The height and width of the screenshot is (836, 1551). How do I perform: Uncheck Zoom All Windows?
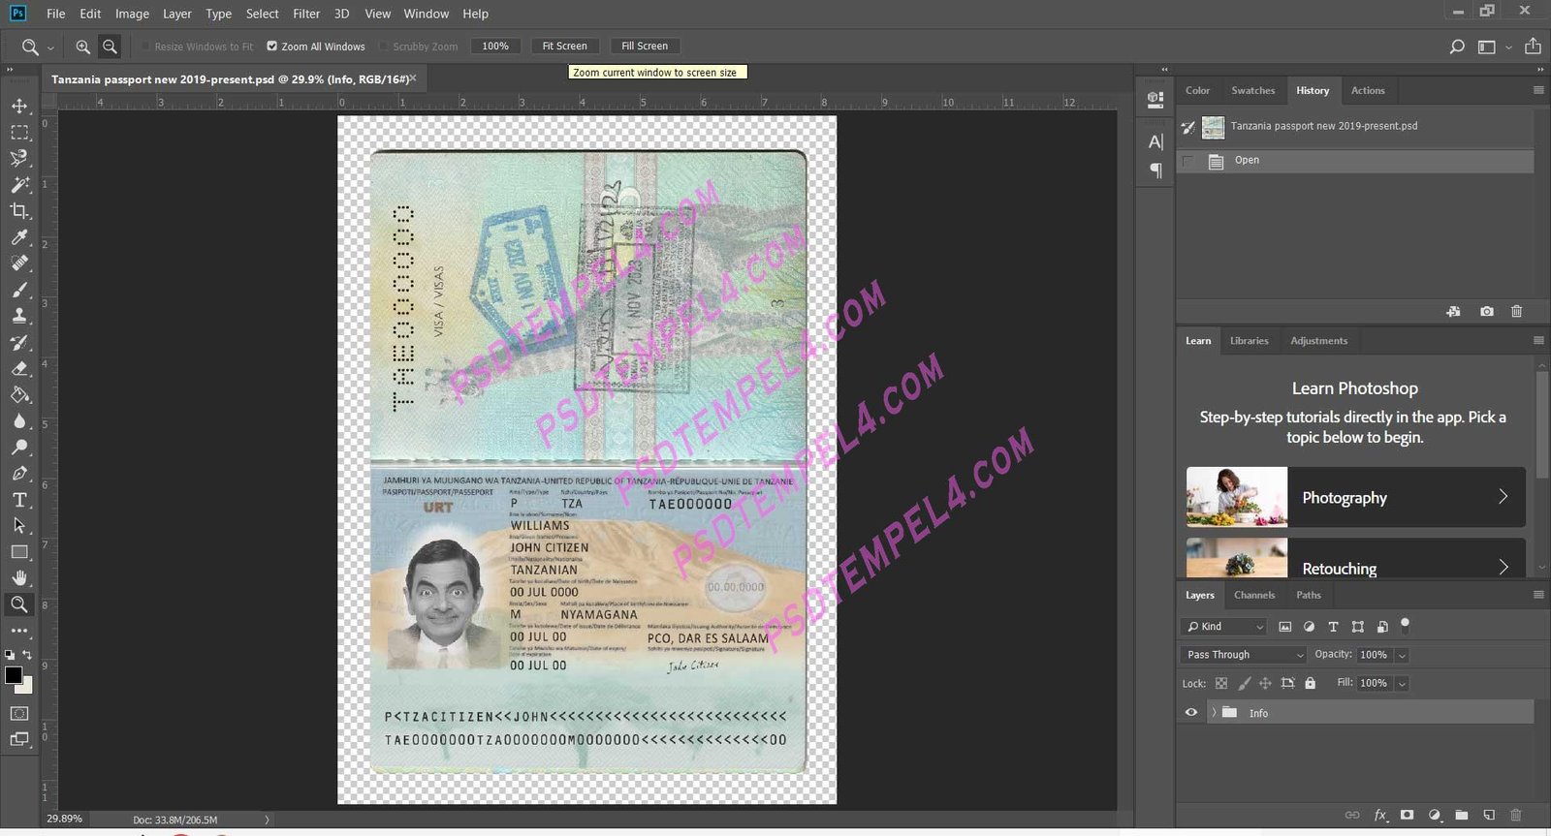click(x=271, y=46)
